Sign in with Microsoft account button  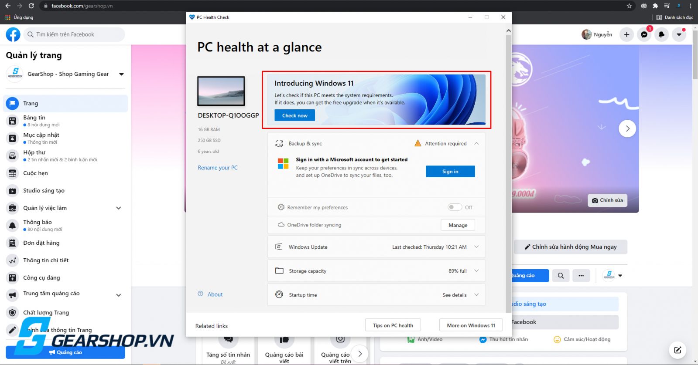tap(450, 172)
